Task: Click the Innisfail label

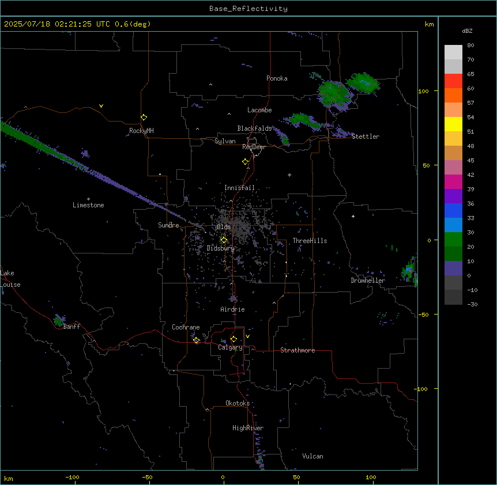Action: click(x=239, y=188)
